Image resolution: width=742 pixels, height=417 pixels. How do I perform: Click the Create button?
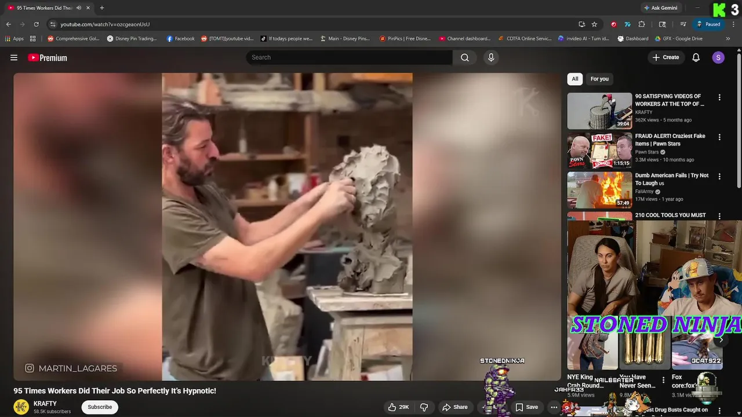pos(665,57)
